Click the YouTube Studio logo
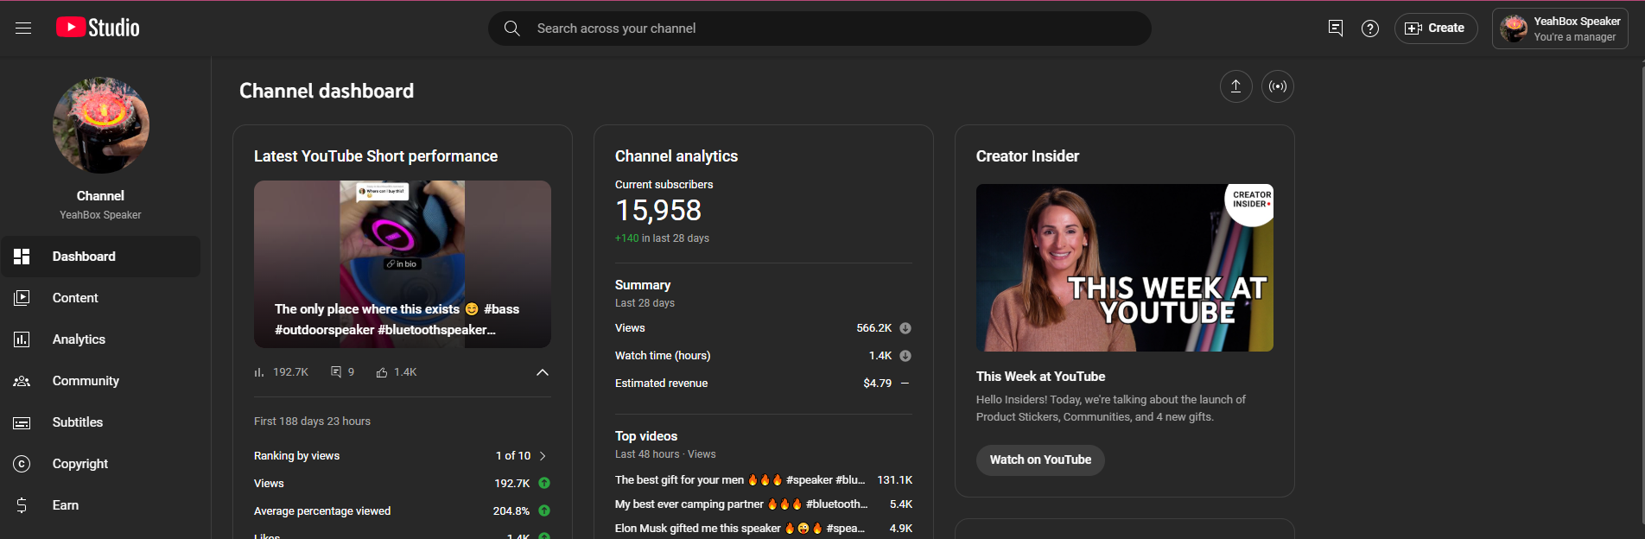This screenshot has width=1645, height=539. click(98, 28)
